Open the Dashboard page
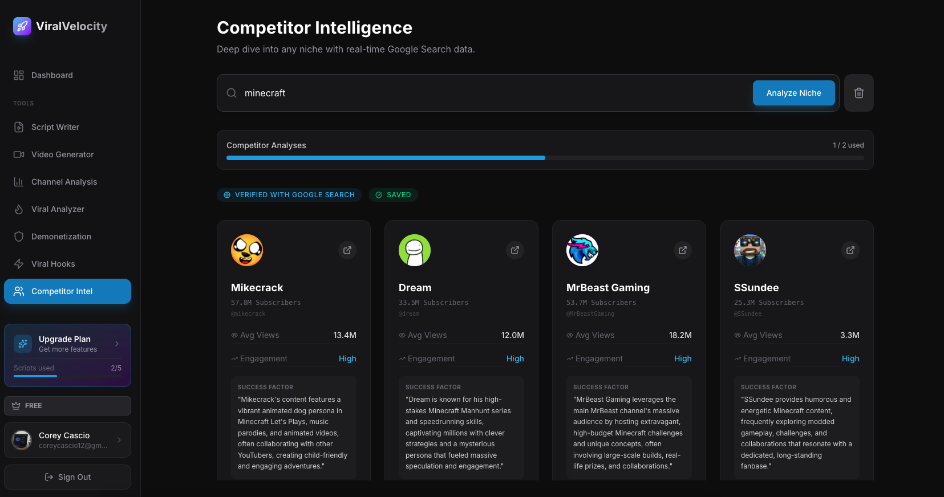This screenshot has width=944, height=497. coord(67,75)
